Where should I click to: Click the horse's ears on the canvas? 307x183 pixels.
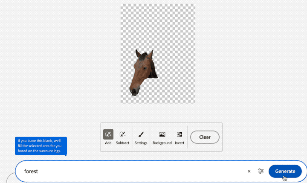click(144, 54)
